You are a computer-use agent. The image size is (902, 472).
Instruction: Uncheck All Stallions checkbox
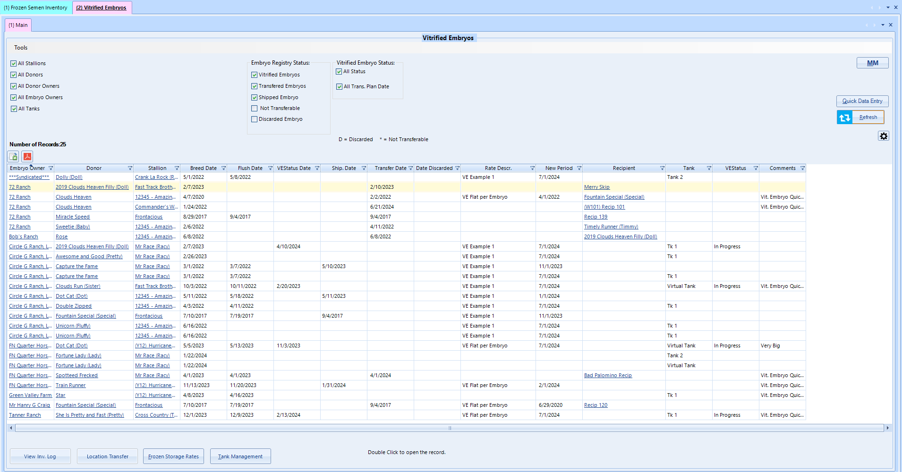pos(14,63)
